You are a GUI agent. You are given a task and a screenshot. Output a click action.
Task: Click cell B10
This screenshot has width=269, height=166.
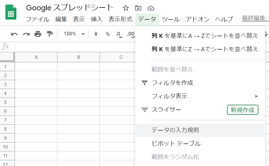[x=78, y=147]
